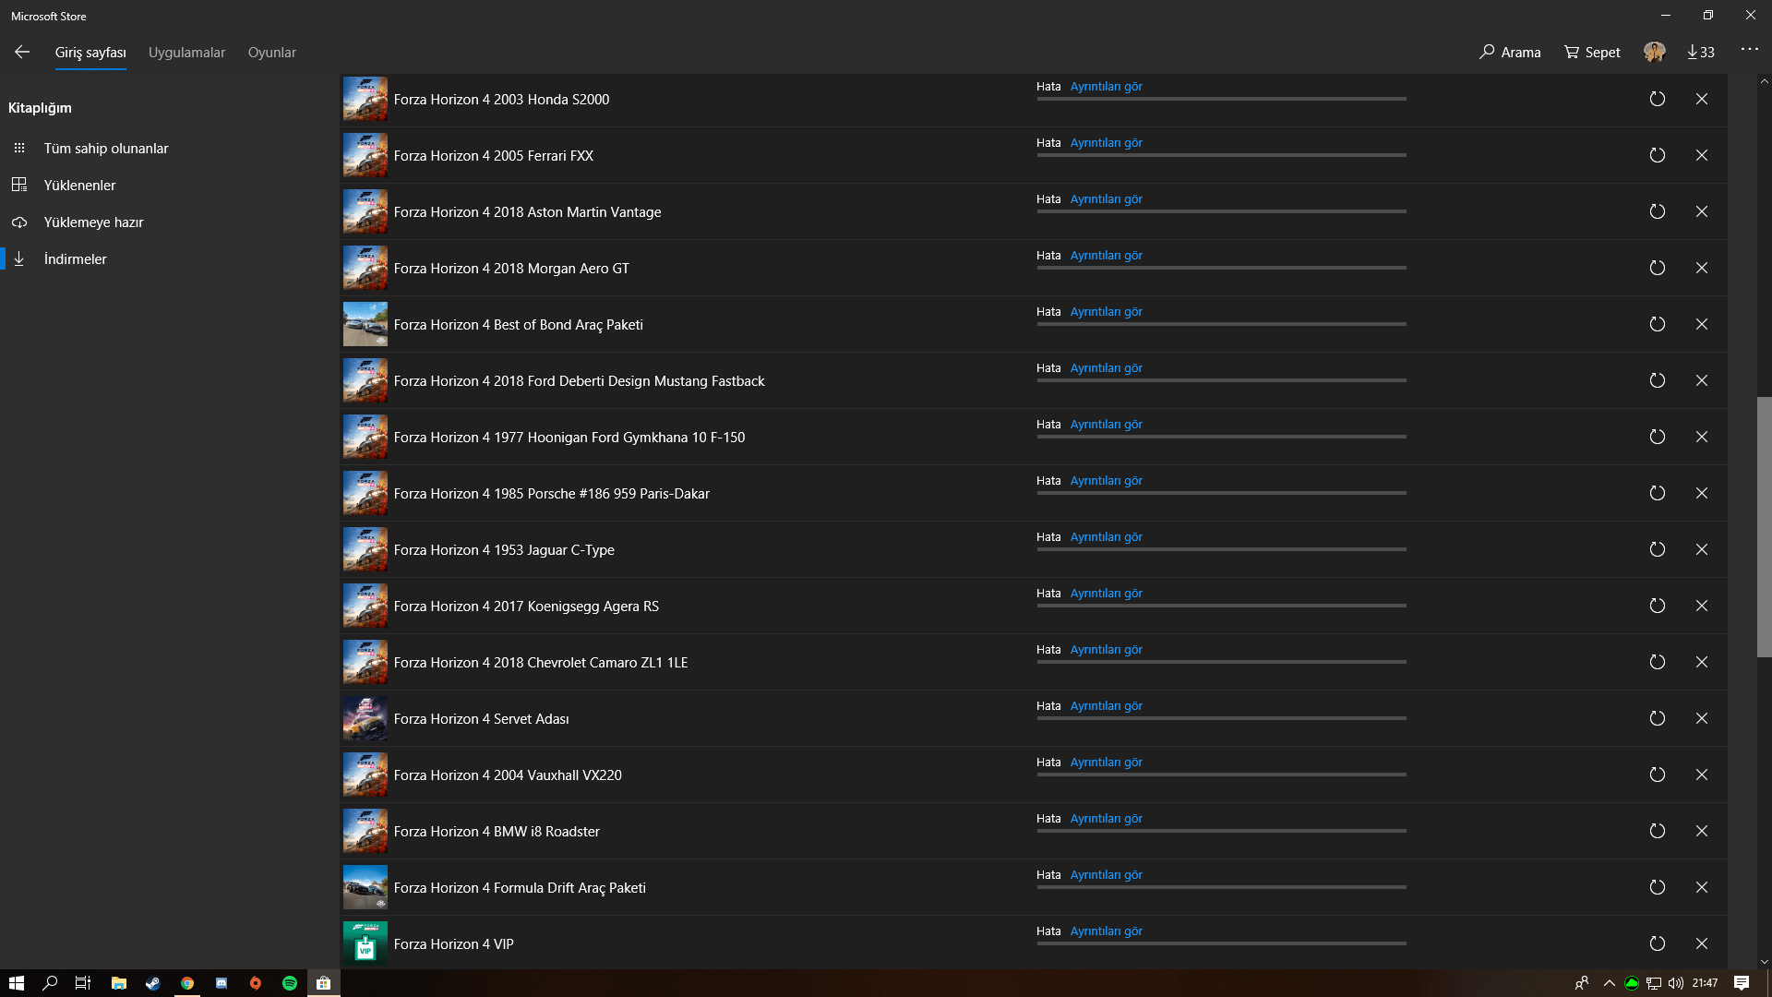Viewport: 1772px width, 997px height.
Task: Click progress bar of 1953 Jaguar C-Type
Action: pyautogui.click(x=1221, y=549)
